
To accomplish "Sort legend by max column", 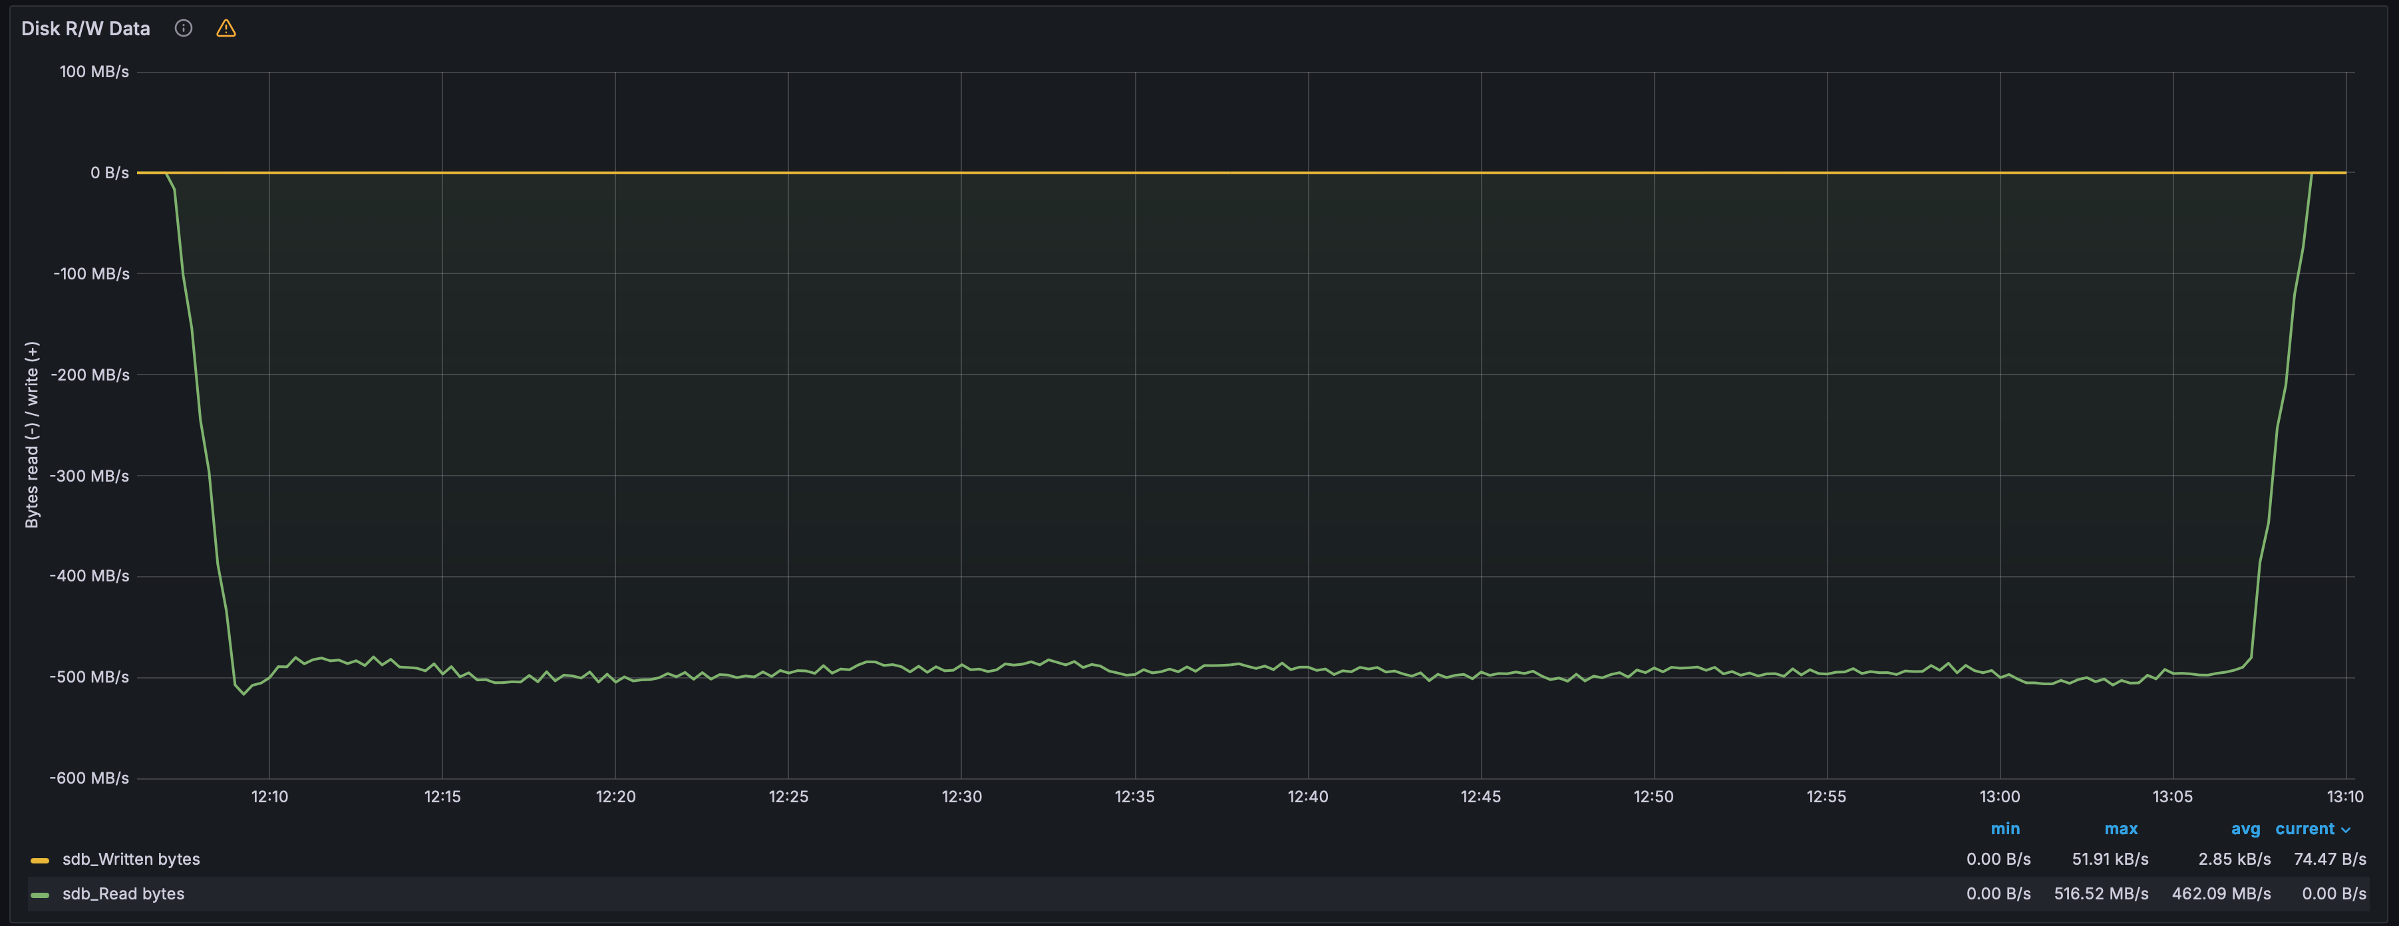I will (2120, 828).
